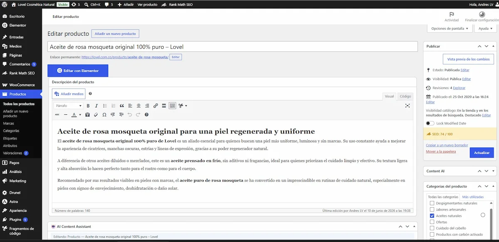Insert a numbered list
Image resolution: width=499 pixels, height=242 pixels.
pos(113,106)
